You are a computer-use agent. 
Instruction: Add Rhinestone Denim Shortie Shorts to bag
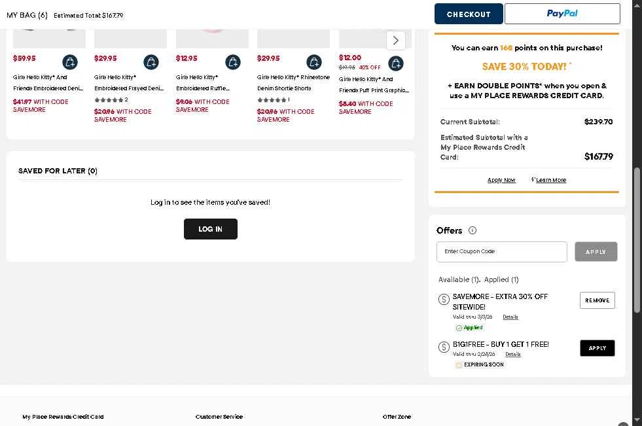[x=314, y=62]
